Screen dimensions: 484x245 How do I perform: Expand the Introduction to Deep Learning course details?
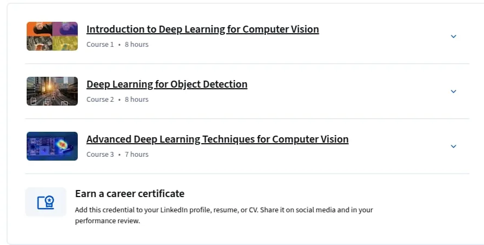454,36
